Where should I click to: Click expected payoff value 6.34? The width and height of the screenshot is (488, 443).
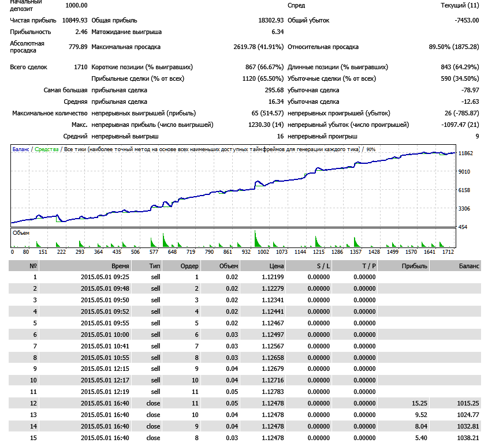(278, 32)
